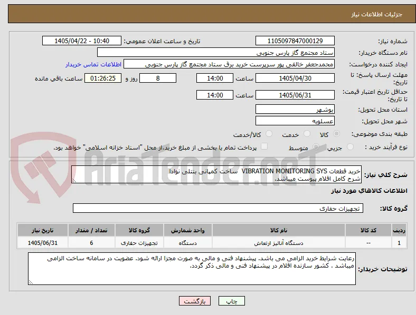The height and width of the screenshot is (315, 416).
Task: Click the row number cell 1
Action: tap(399, 243)
